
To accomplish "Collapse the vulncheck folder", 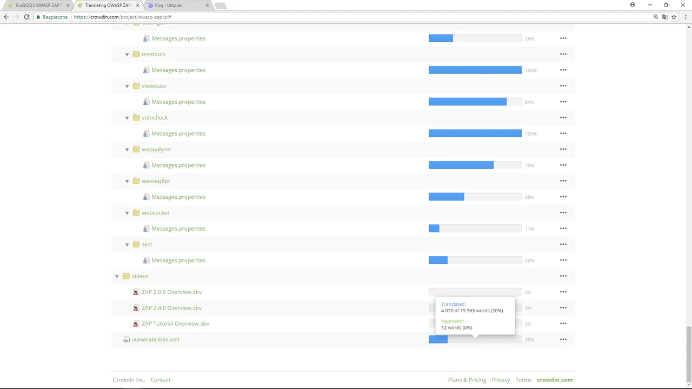I will click(x=127, y=117).
